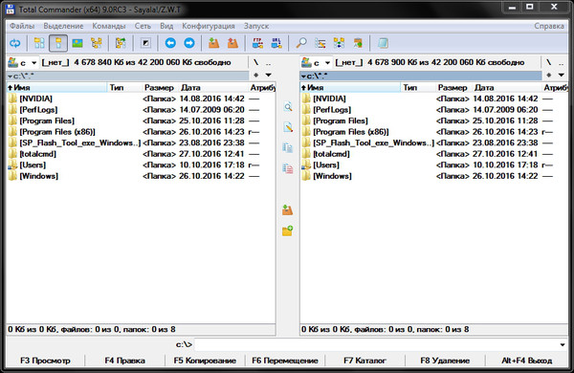
Task: Click the URL connect toolbar icon
Action: pyautogui.click(x=276, y=43)
